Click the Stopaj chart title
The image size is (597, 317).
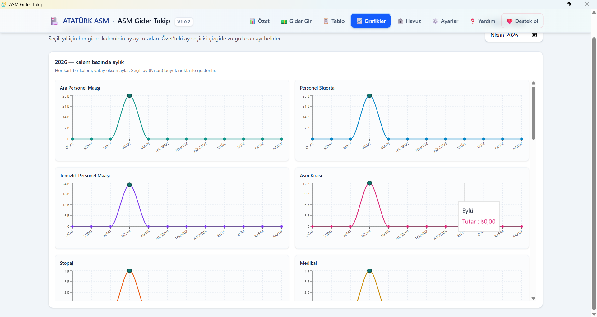67,263
